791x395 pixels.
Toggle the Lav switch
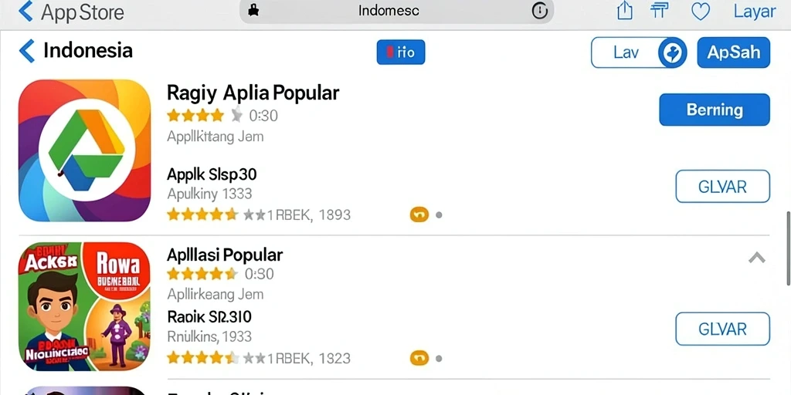coord(639,52)
